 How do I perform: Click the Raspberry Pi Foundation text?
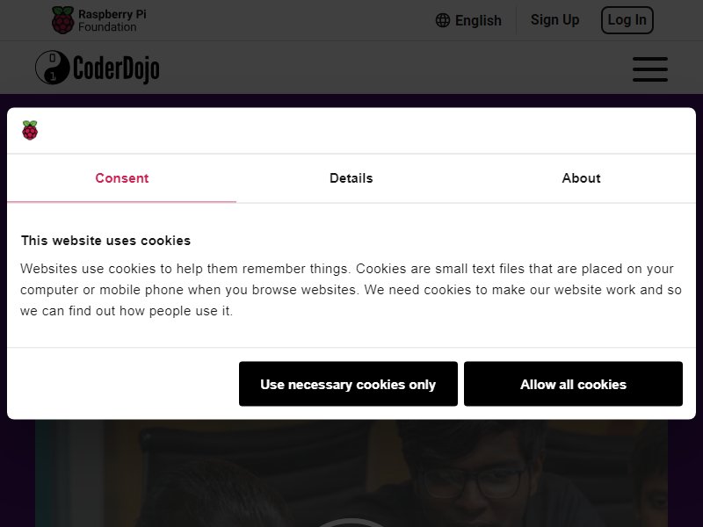pos(112,20)
